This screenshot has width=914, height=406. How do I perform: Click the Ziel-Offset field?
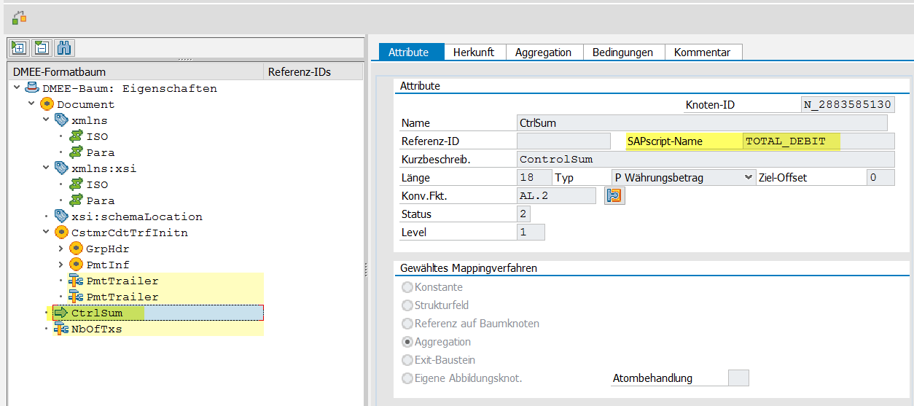[x=880, y=177]
